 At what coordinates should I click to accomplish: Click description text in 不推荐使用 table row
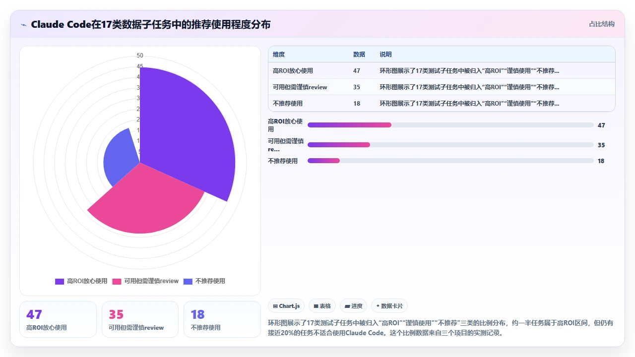tap(469, 104)
